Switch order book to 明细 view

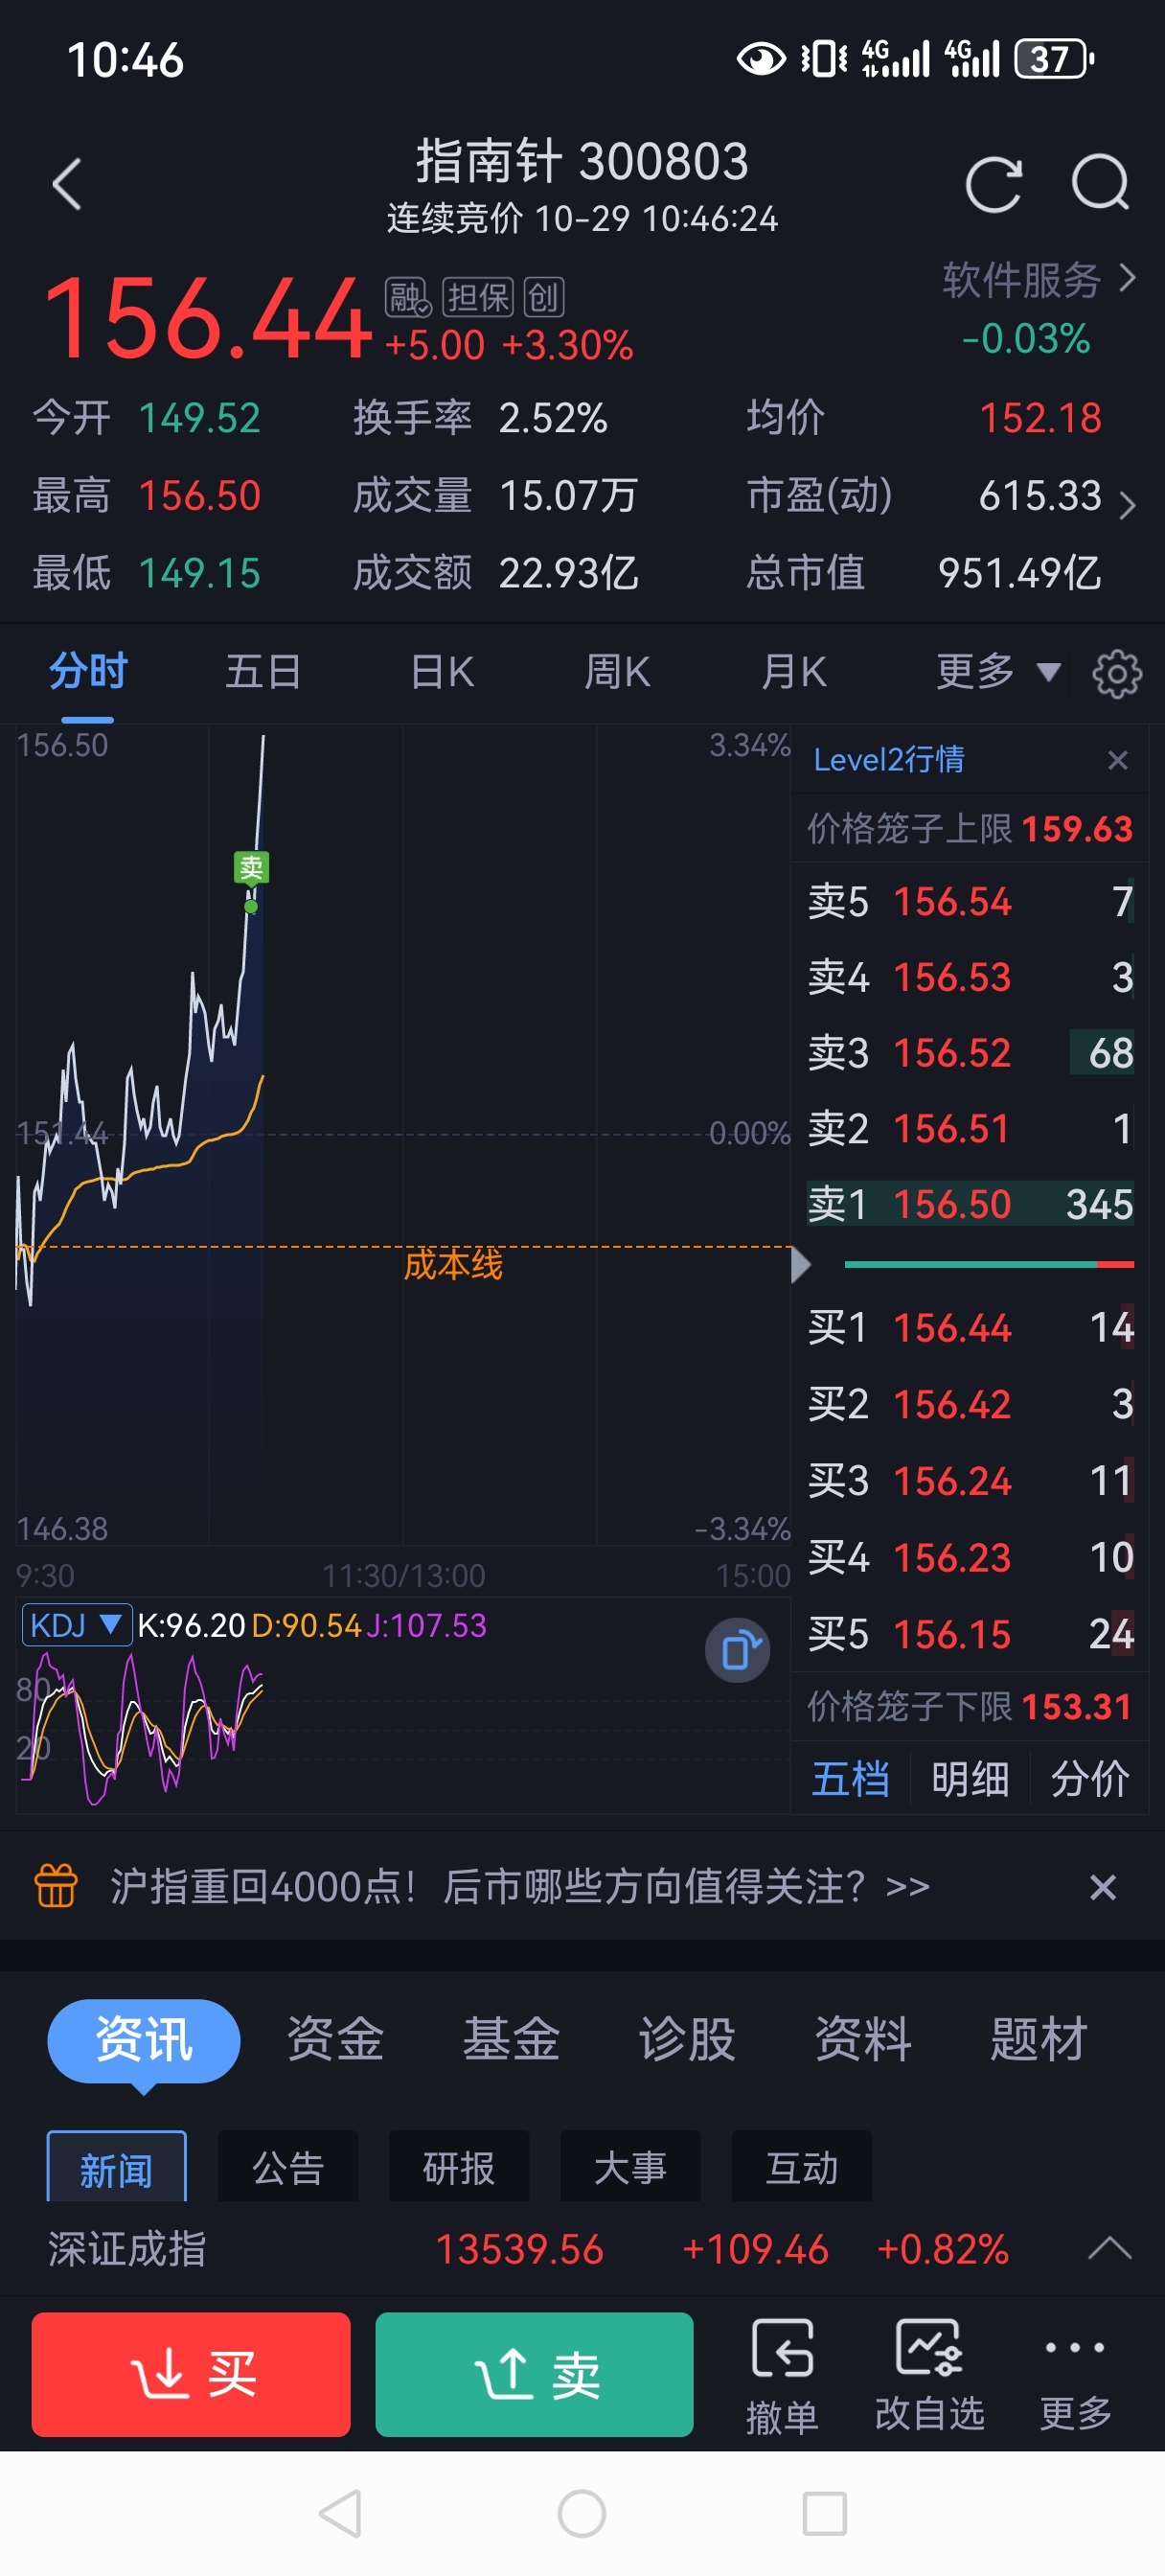(x=969, y=1779)
